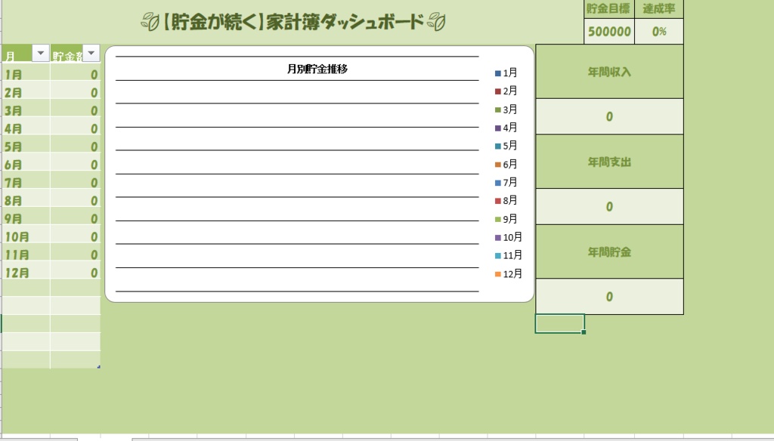Click the 3月 legend entry in chart

click(506, 109)
